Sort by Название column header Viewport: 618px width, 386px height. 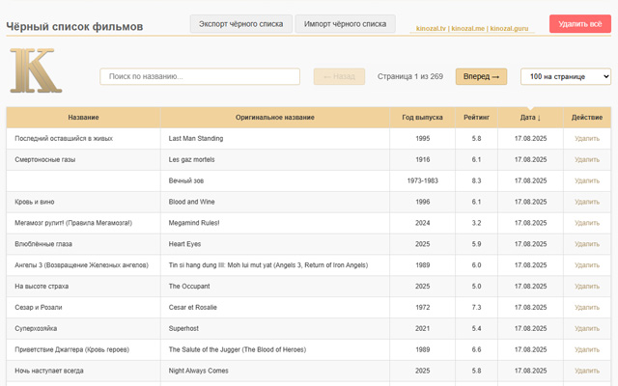(83, 118)
